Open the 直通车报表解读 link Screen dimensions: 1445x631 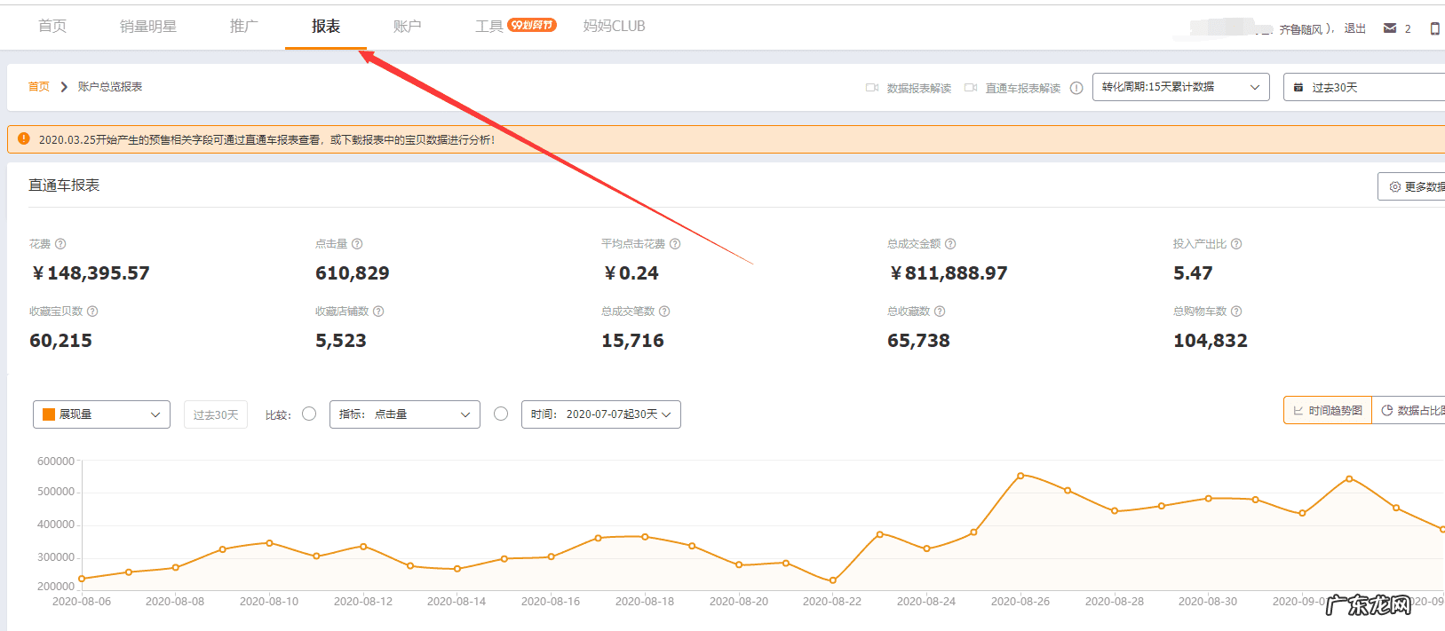point(1023,88)
